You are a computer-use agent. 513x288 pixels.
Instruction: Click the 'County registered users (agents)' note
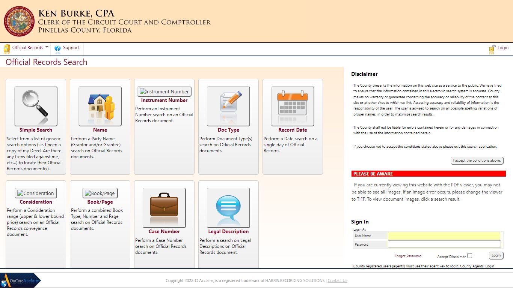pos(424,266)
